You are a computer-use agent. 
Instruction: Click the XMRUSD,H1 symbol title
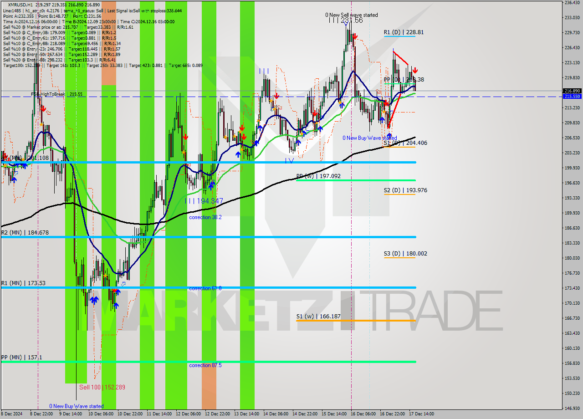21,5
